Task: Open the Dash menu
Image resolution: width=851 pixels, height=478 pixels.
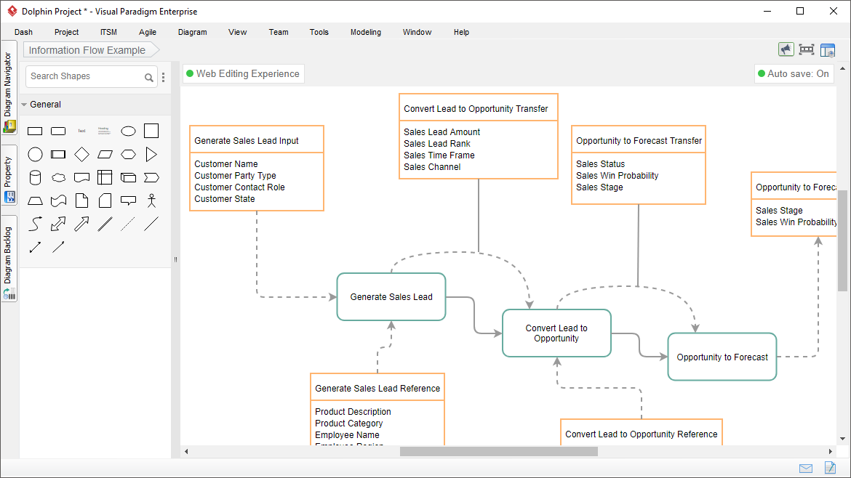Action: pos(23,32)
